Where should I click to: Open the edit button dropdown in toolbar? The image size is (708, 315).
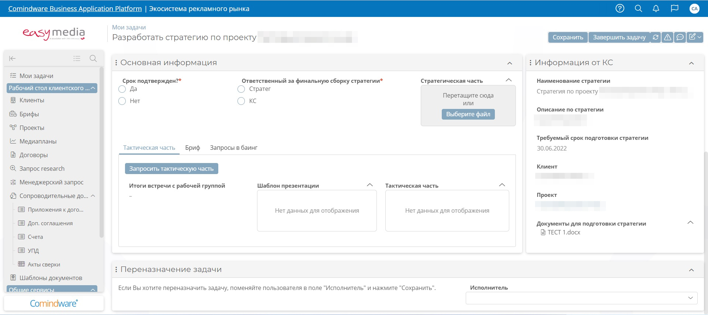[695, 37]
